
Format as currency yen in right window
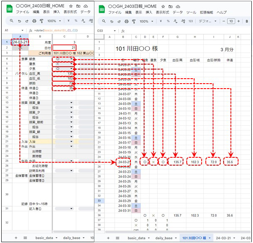tap(161, 21)
